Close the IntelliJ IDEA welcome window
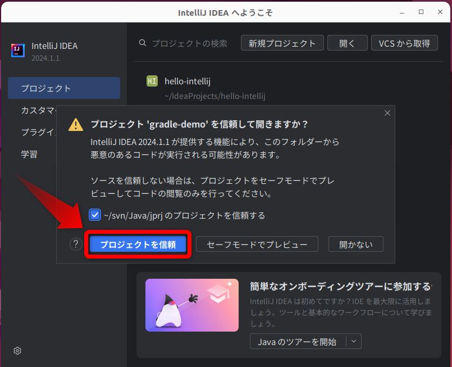 [x=440, y=12]
